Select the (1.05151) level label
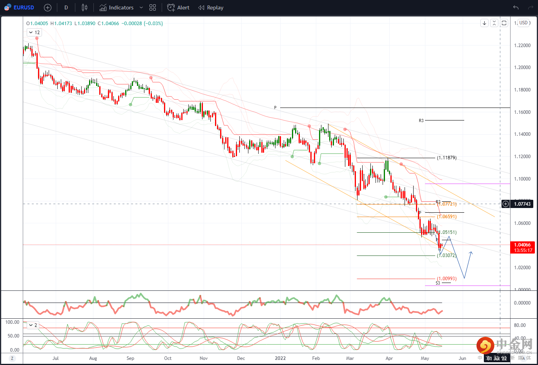Viewport: 538px width, 365px height. pos(447,232)
